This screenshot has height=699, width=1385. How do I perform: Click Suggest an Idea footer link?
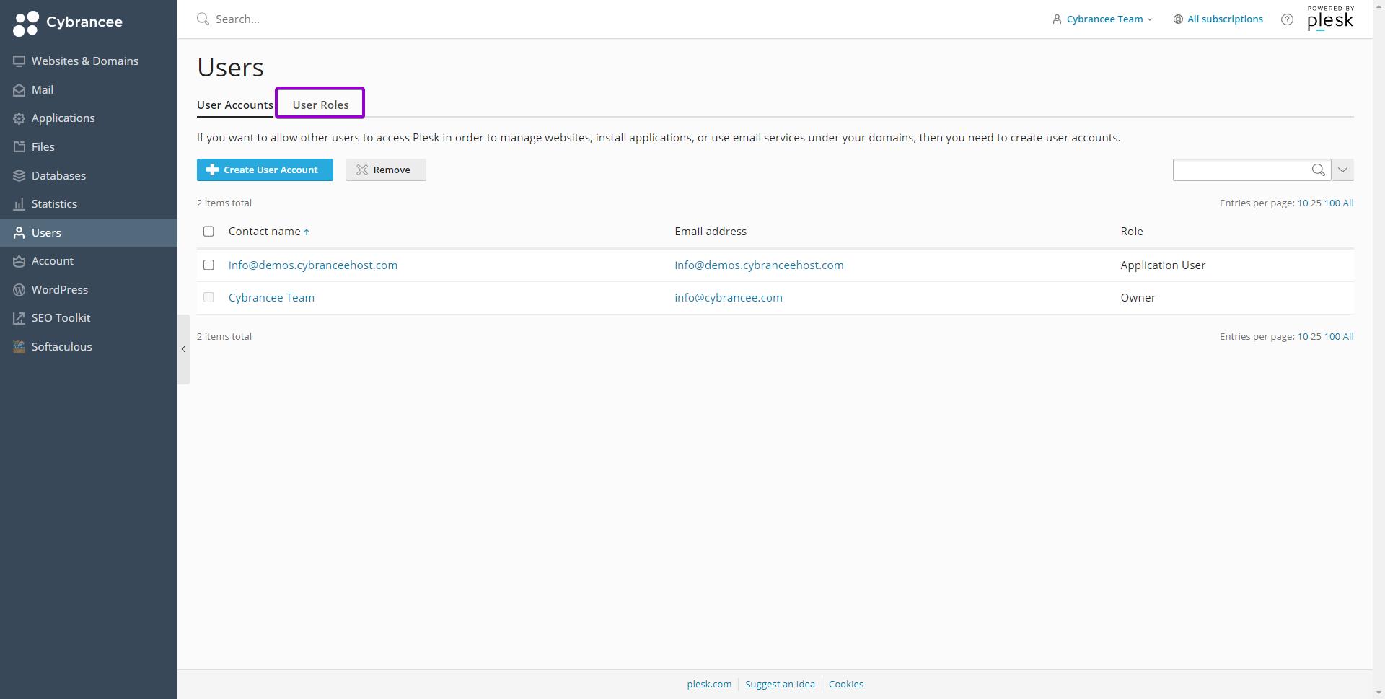tap(780, 685)
